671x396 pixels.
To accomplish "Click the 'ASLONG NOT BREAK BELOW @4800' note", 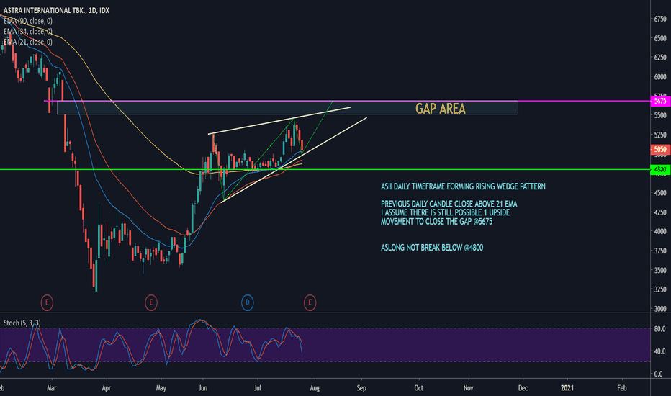I will 432,248.
